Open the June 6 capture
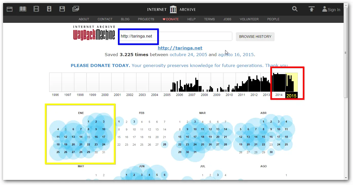 point(165,175)
